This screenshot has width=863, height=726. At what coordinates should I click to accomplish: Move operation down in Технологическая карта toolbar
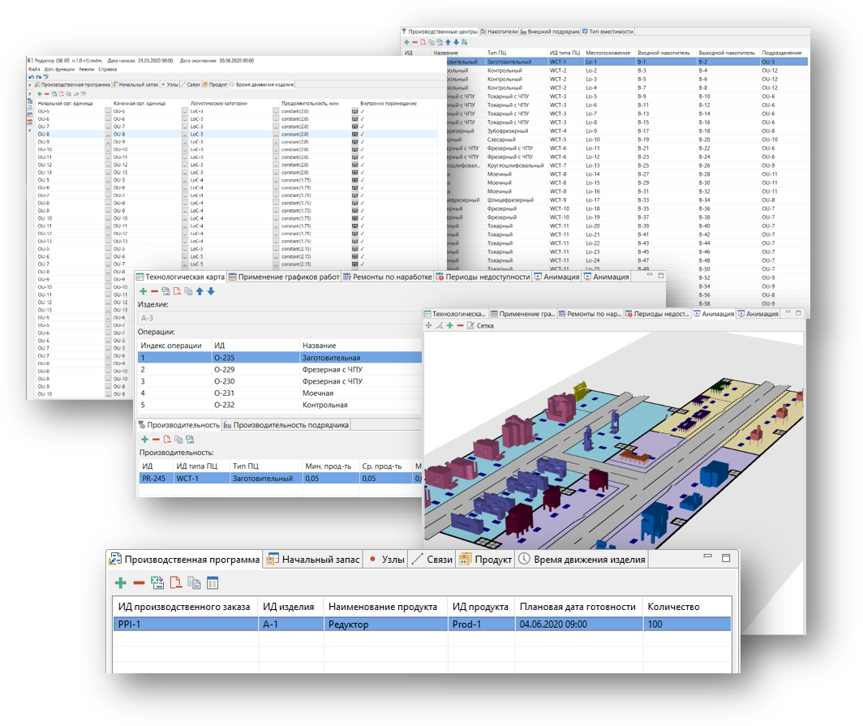211,291
